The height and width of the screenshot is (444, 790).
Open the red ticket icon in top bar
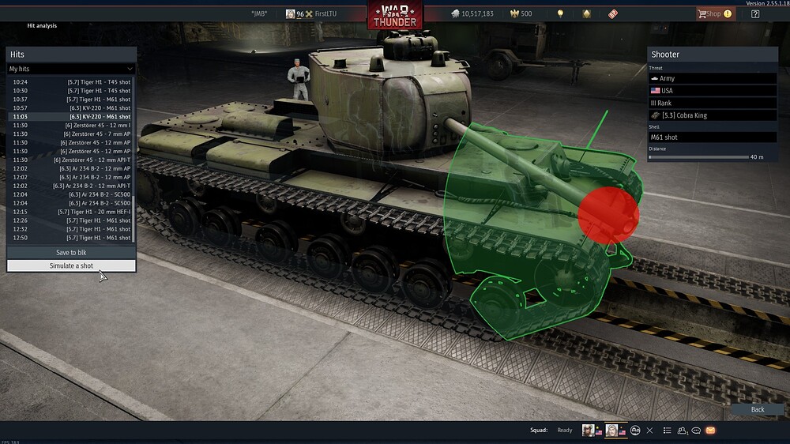pyautogui.click(x=613, y=14)
